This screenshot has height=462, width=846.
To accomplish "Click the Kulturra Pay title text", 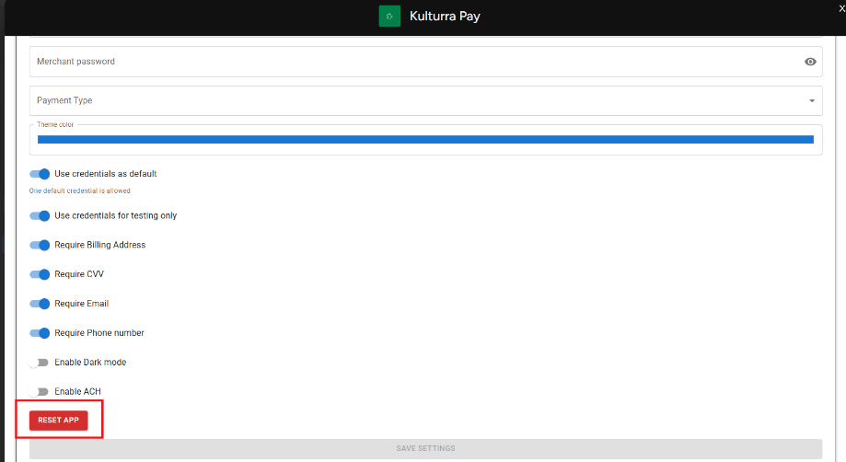I will (x=445, y=17).
